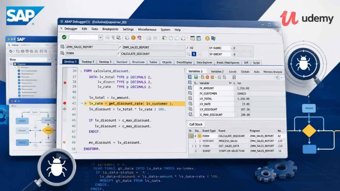
Task: Click the yellow layout window toolbar icon
Action: pyautogui.click(x=192, y=38)
